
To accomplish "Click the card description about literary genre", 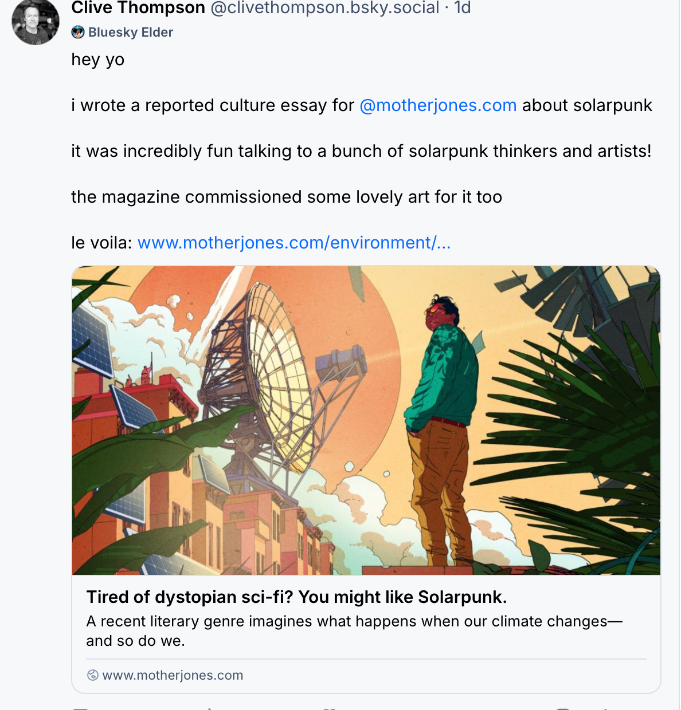I will tap(354, 630).
